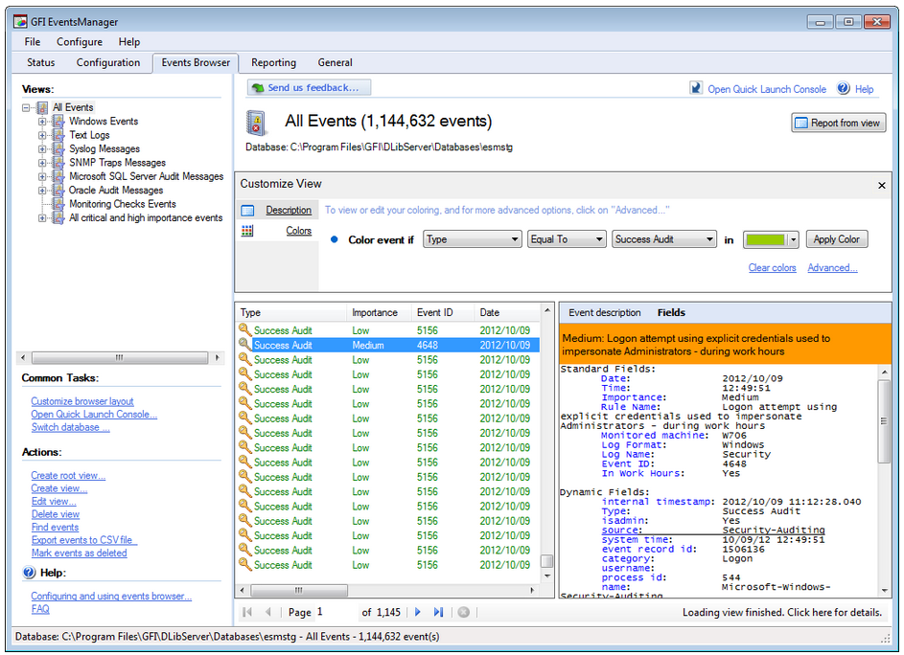This screenshot has height=655, width=904.
Task: Expand the Microsoft SQL Server Audit Messages node
Action: pos(42,177)
